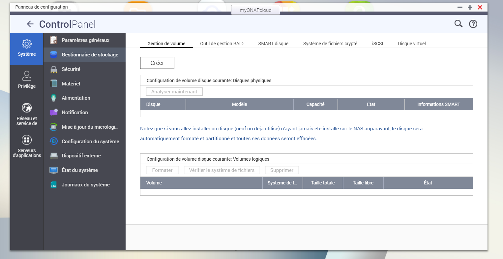Click the Taille libre column header

click(x=363, y=183)
